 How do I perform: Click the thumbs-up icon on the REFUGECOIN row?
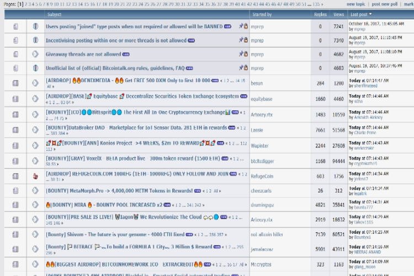coord(35,176)
